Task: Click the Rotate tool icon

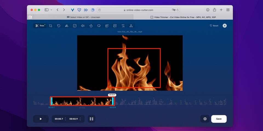Action: [x=59, y=26]
